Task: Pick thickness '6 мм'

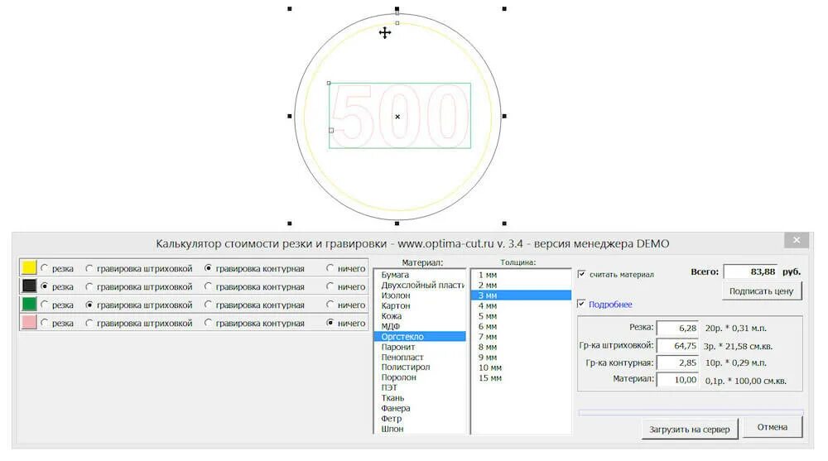Action: click(x=521, y=326)
